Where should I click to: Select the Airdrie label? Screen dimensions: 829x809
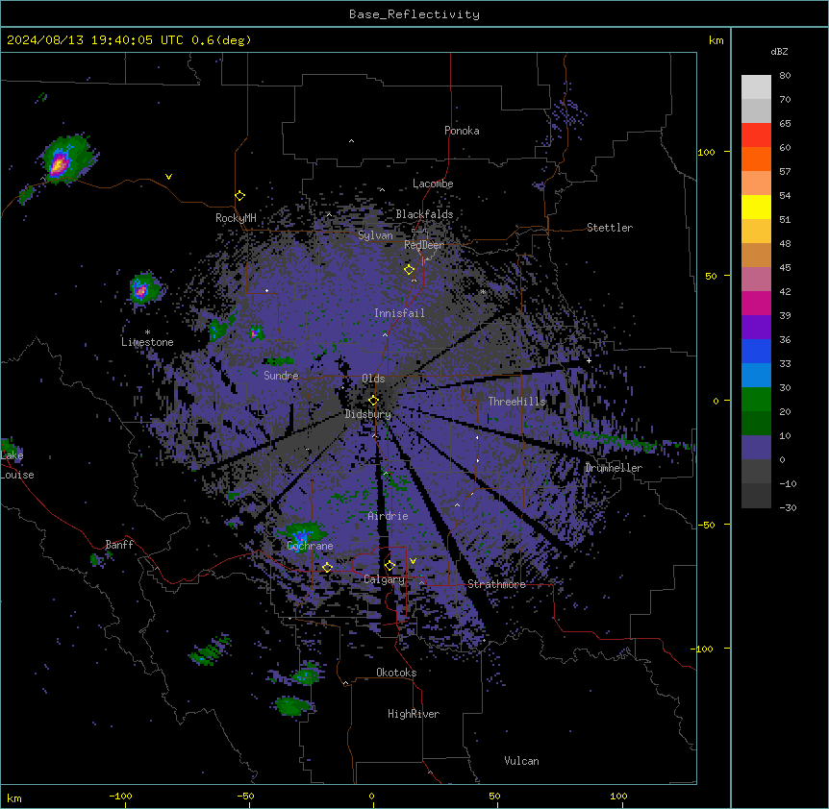pos(389,516)
